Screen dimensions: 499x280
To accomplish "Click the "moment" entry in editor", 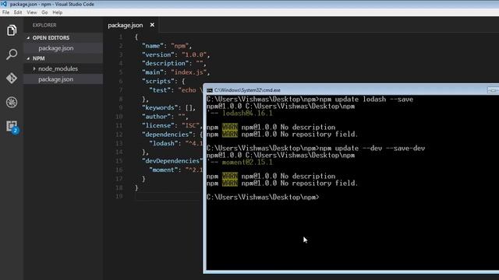I will (176, 170).
